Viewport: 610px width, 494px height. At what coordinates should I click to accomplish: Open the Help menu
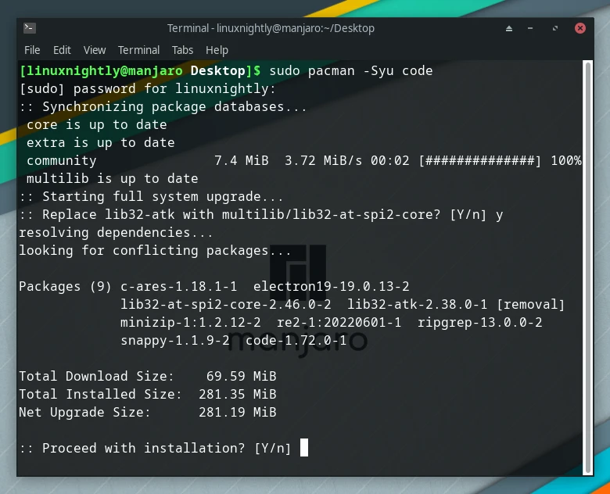tap(217, 50)
